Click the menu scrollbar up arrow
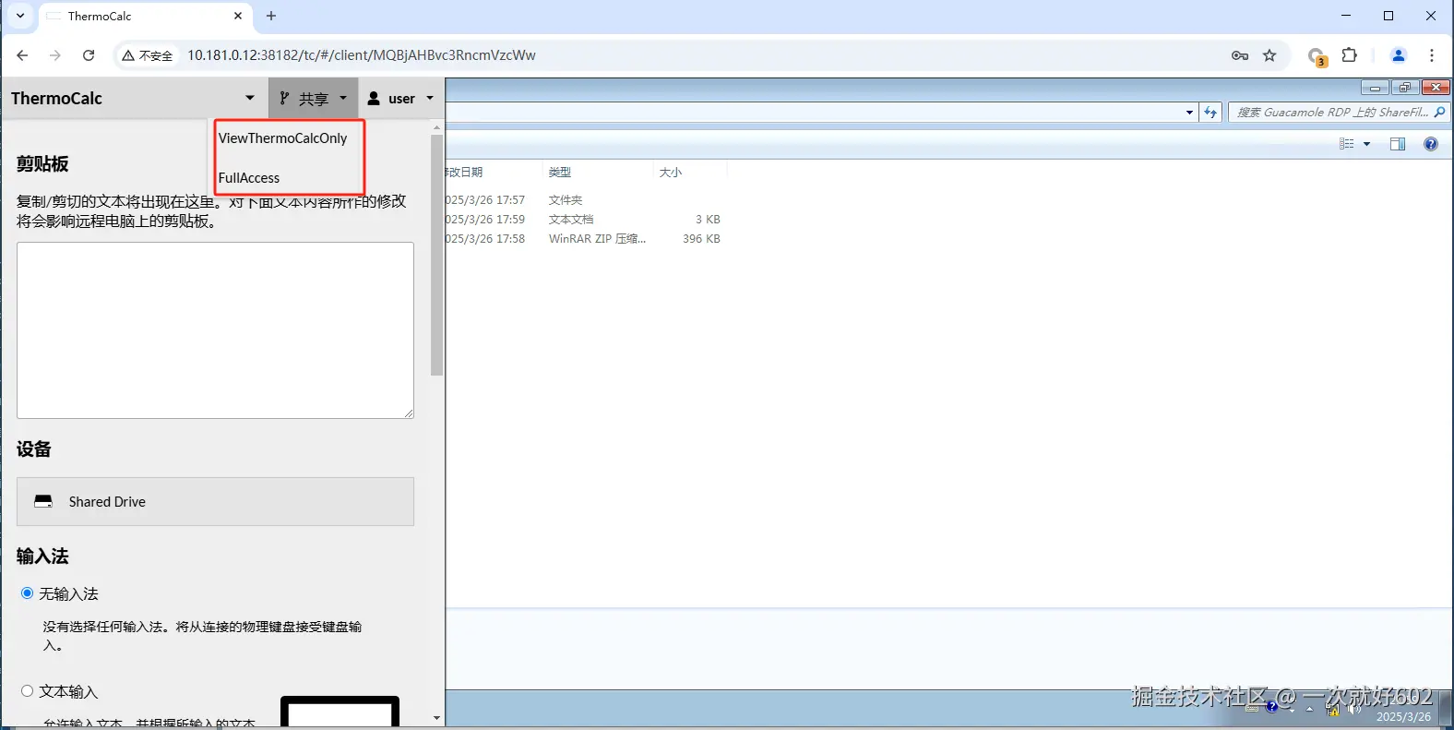Viewport: 1454px width, 730px height. (437, 127)
